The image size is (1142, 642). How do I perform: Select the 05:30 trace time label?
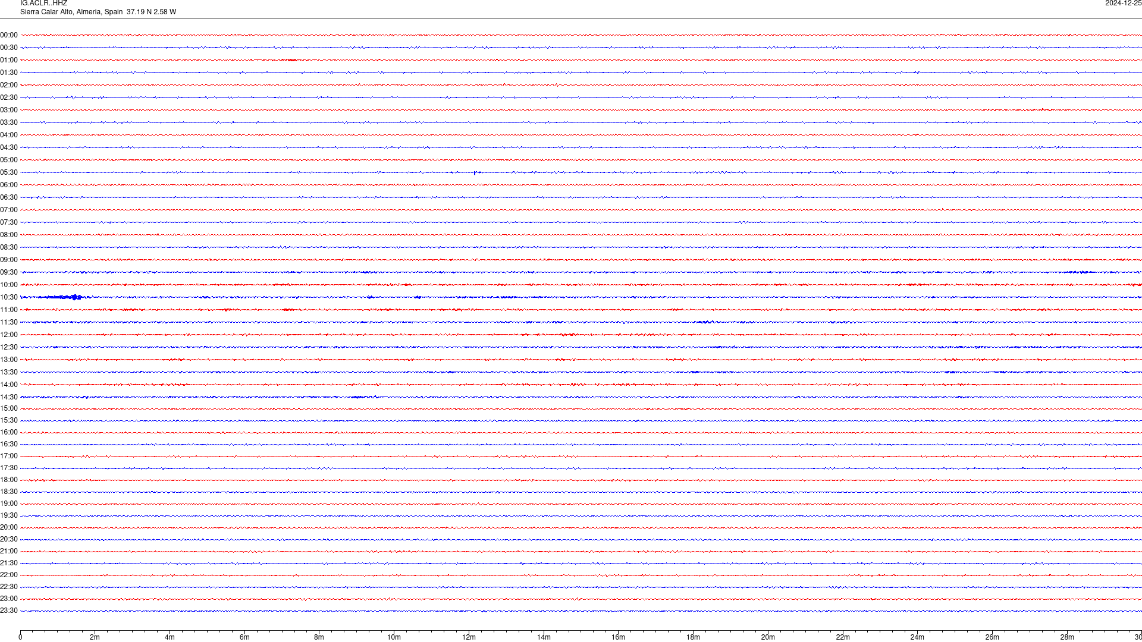(9, 172)
